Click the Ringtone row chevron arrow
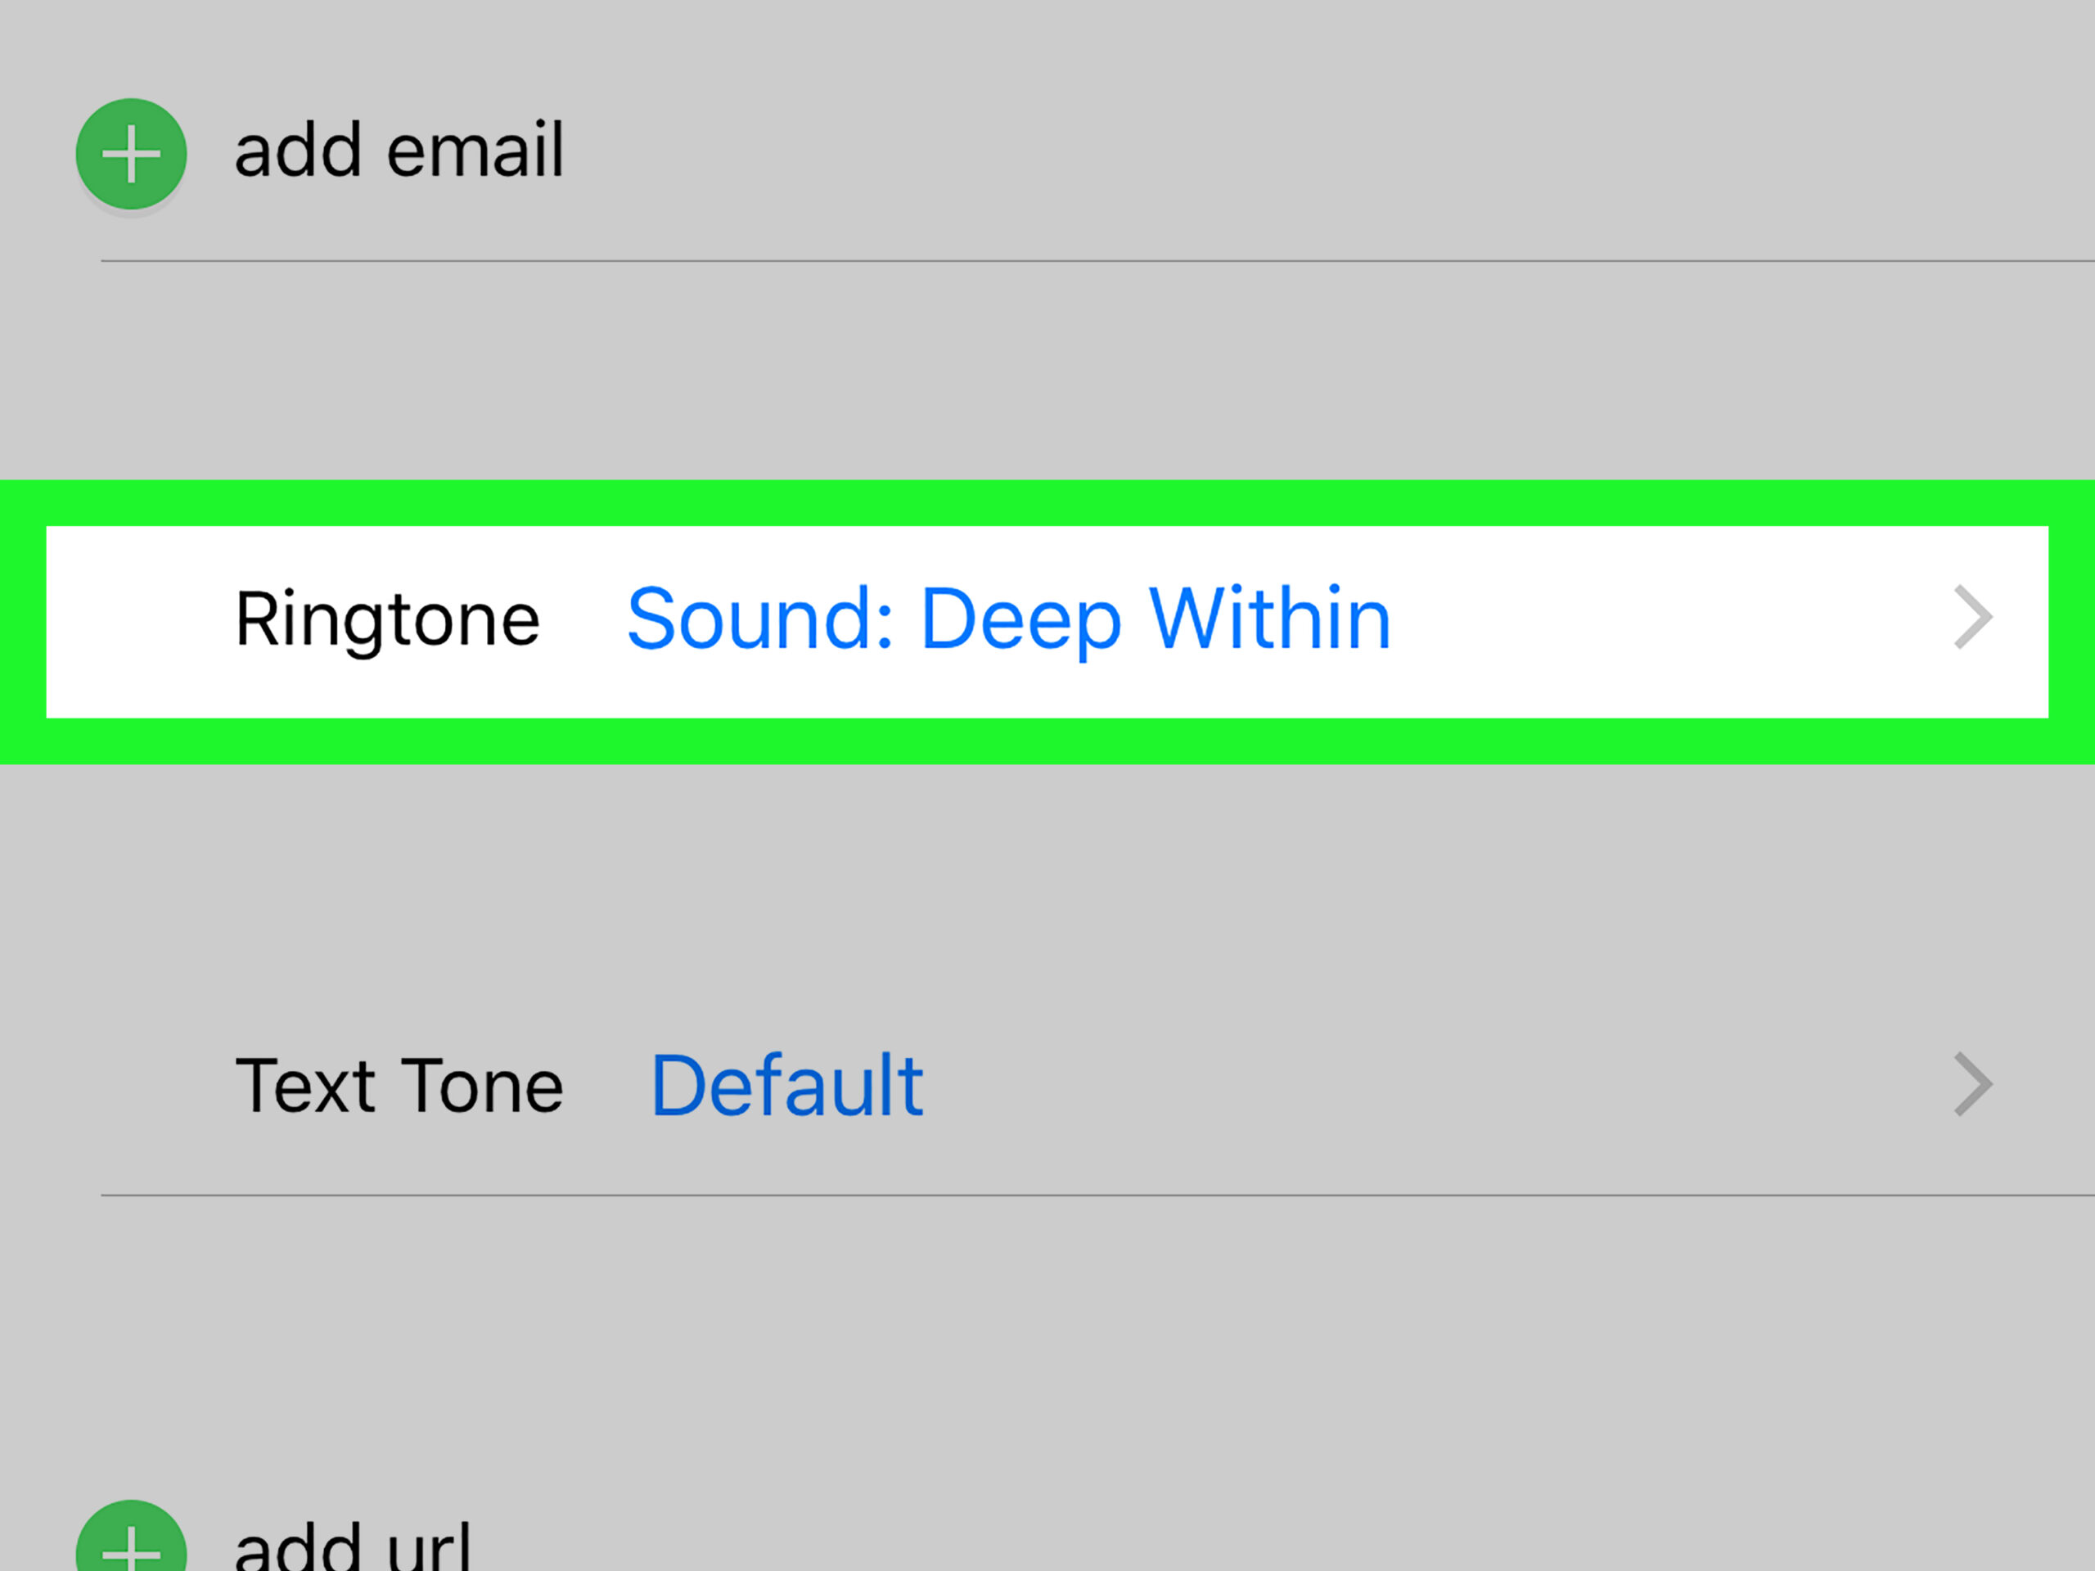Image resolution: width=2095 pixels, height=1571 pixels. click(x=1973, y=619)
